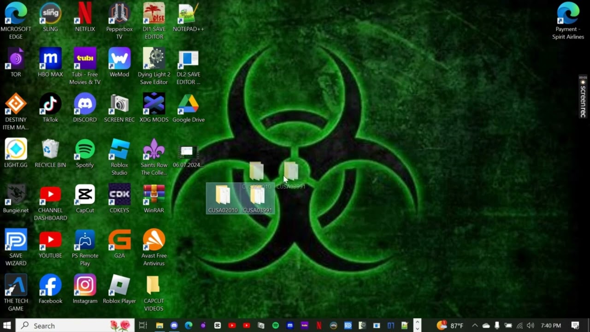
Task: Open the YOUTUBE desktop shortcut
Action: point(50,244)
